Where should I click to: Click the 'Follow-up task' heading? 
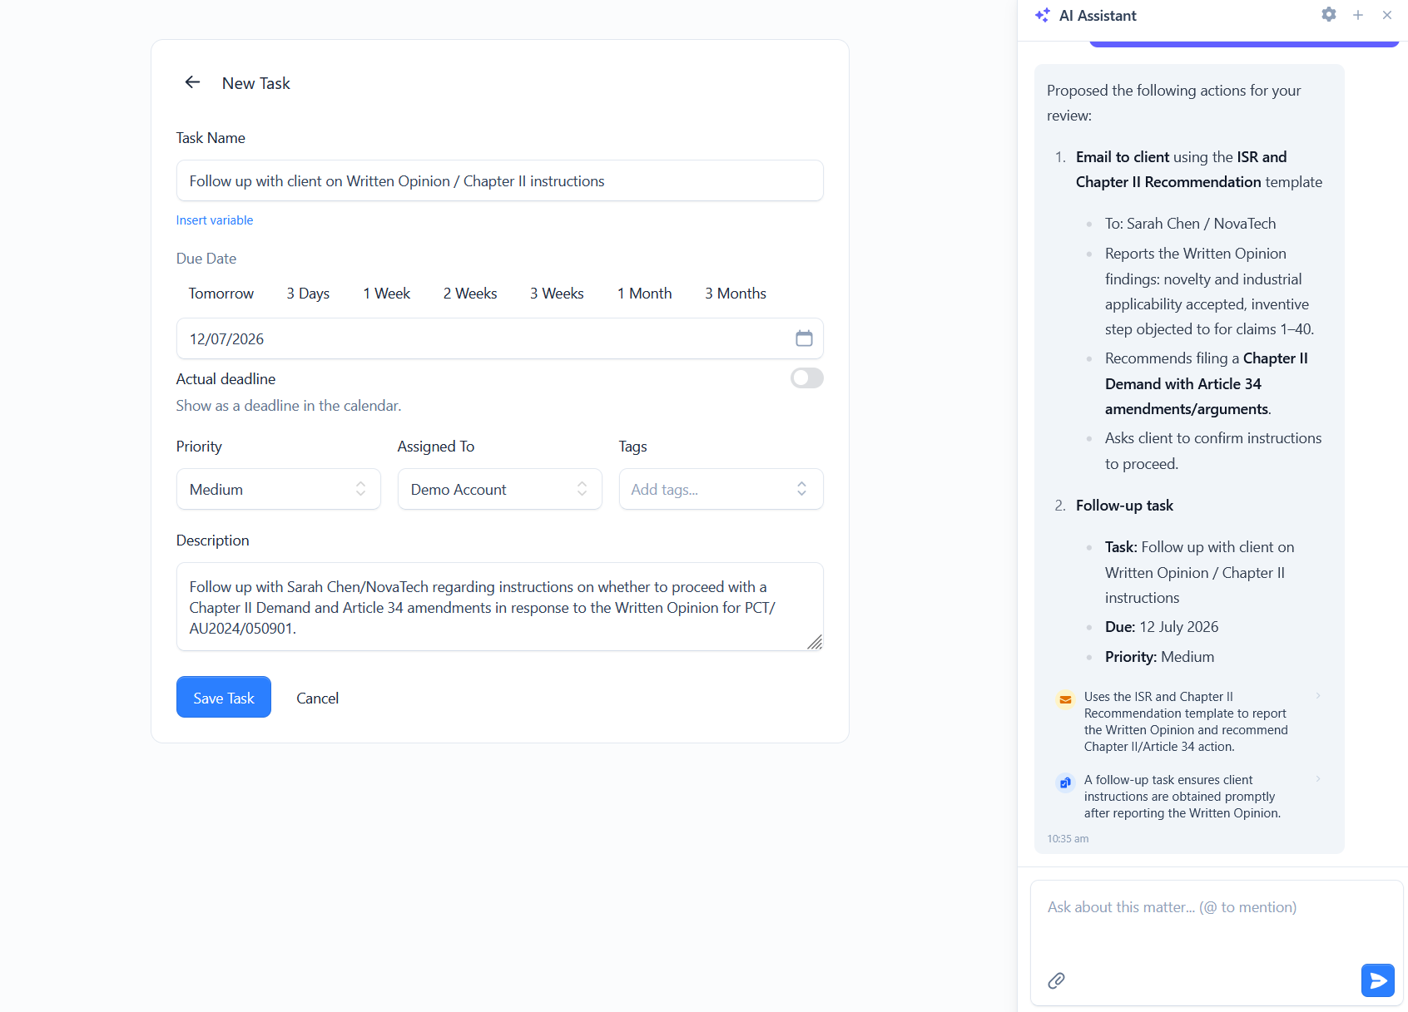(x=1124, y=506)
